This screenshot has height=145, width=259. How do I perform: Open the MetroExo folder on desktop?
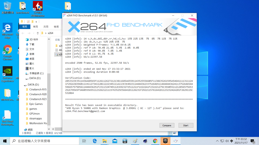click(8, 95)
